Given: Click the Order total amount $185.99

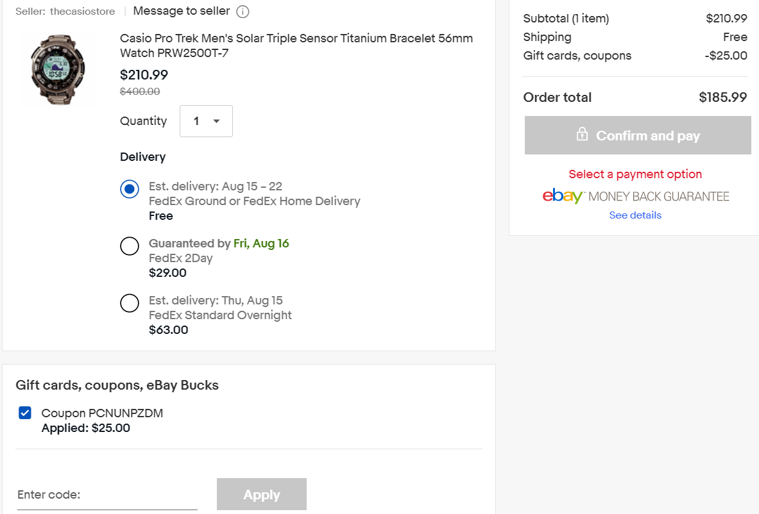Looking at the screenshot, I should (x=722, y=97).
